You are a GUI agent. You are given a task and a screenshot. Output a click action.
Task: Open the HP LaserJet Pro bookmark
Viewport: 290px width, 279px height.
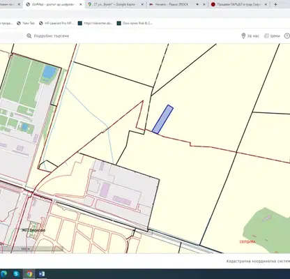point(56,23)
